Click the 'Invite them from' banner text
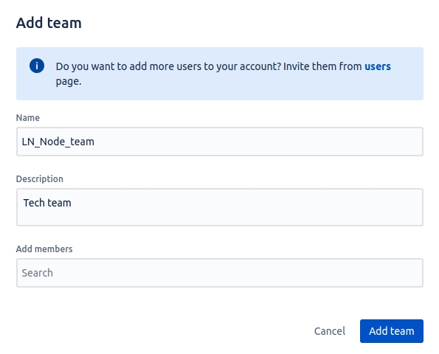This screenshot has width=439, height=354. (322, 66)
